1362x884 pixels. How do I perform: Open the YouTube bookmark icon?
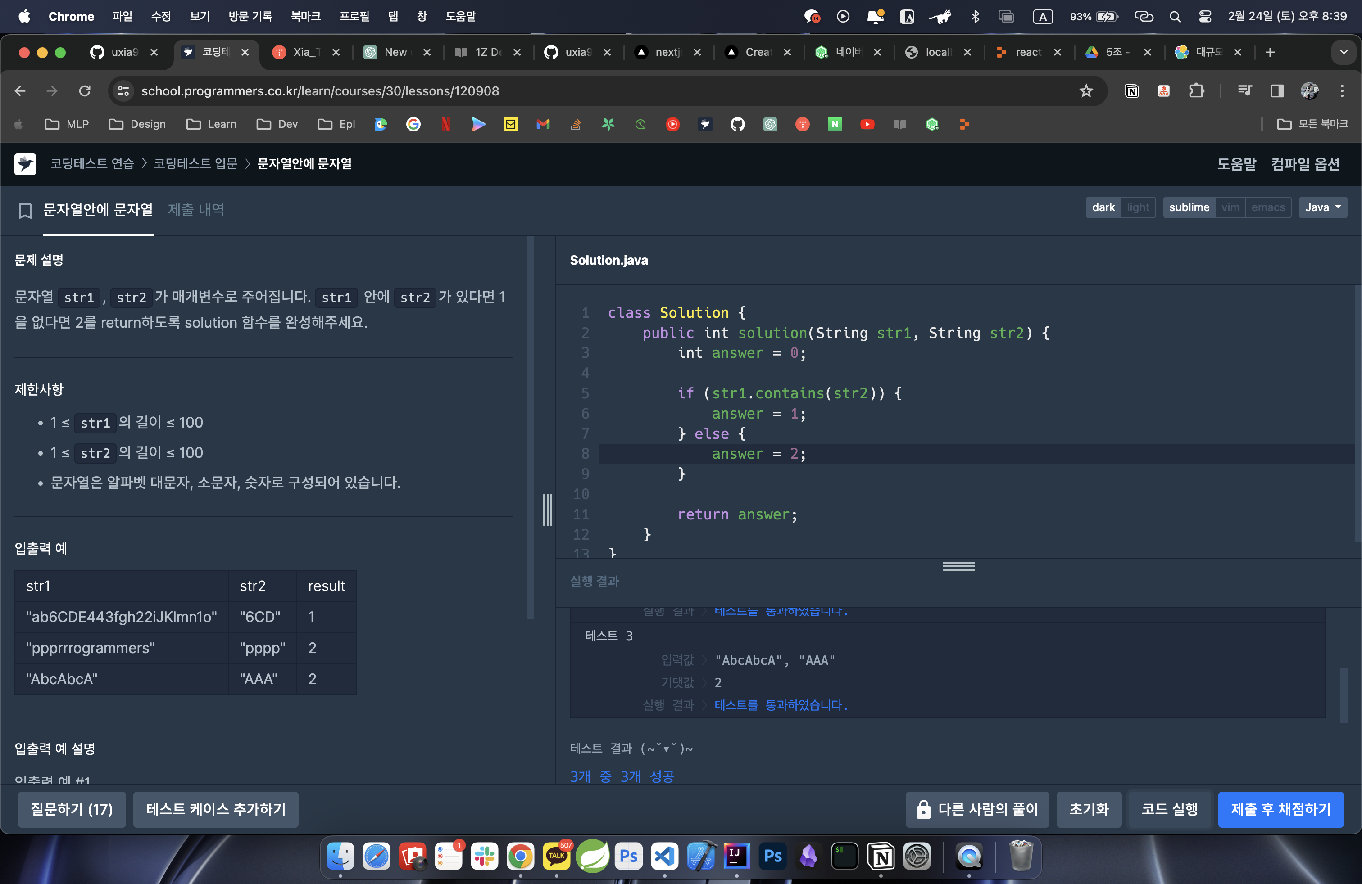coord(867,124)
